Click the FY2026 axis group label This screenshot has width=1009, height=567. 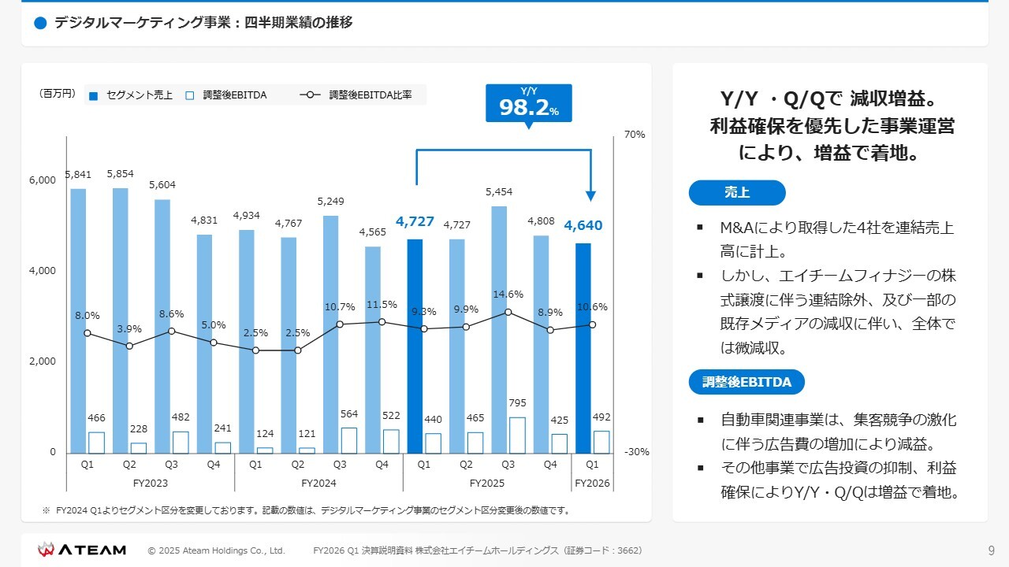(x=592, y=483)
